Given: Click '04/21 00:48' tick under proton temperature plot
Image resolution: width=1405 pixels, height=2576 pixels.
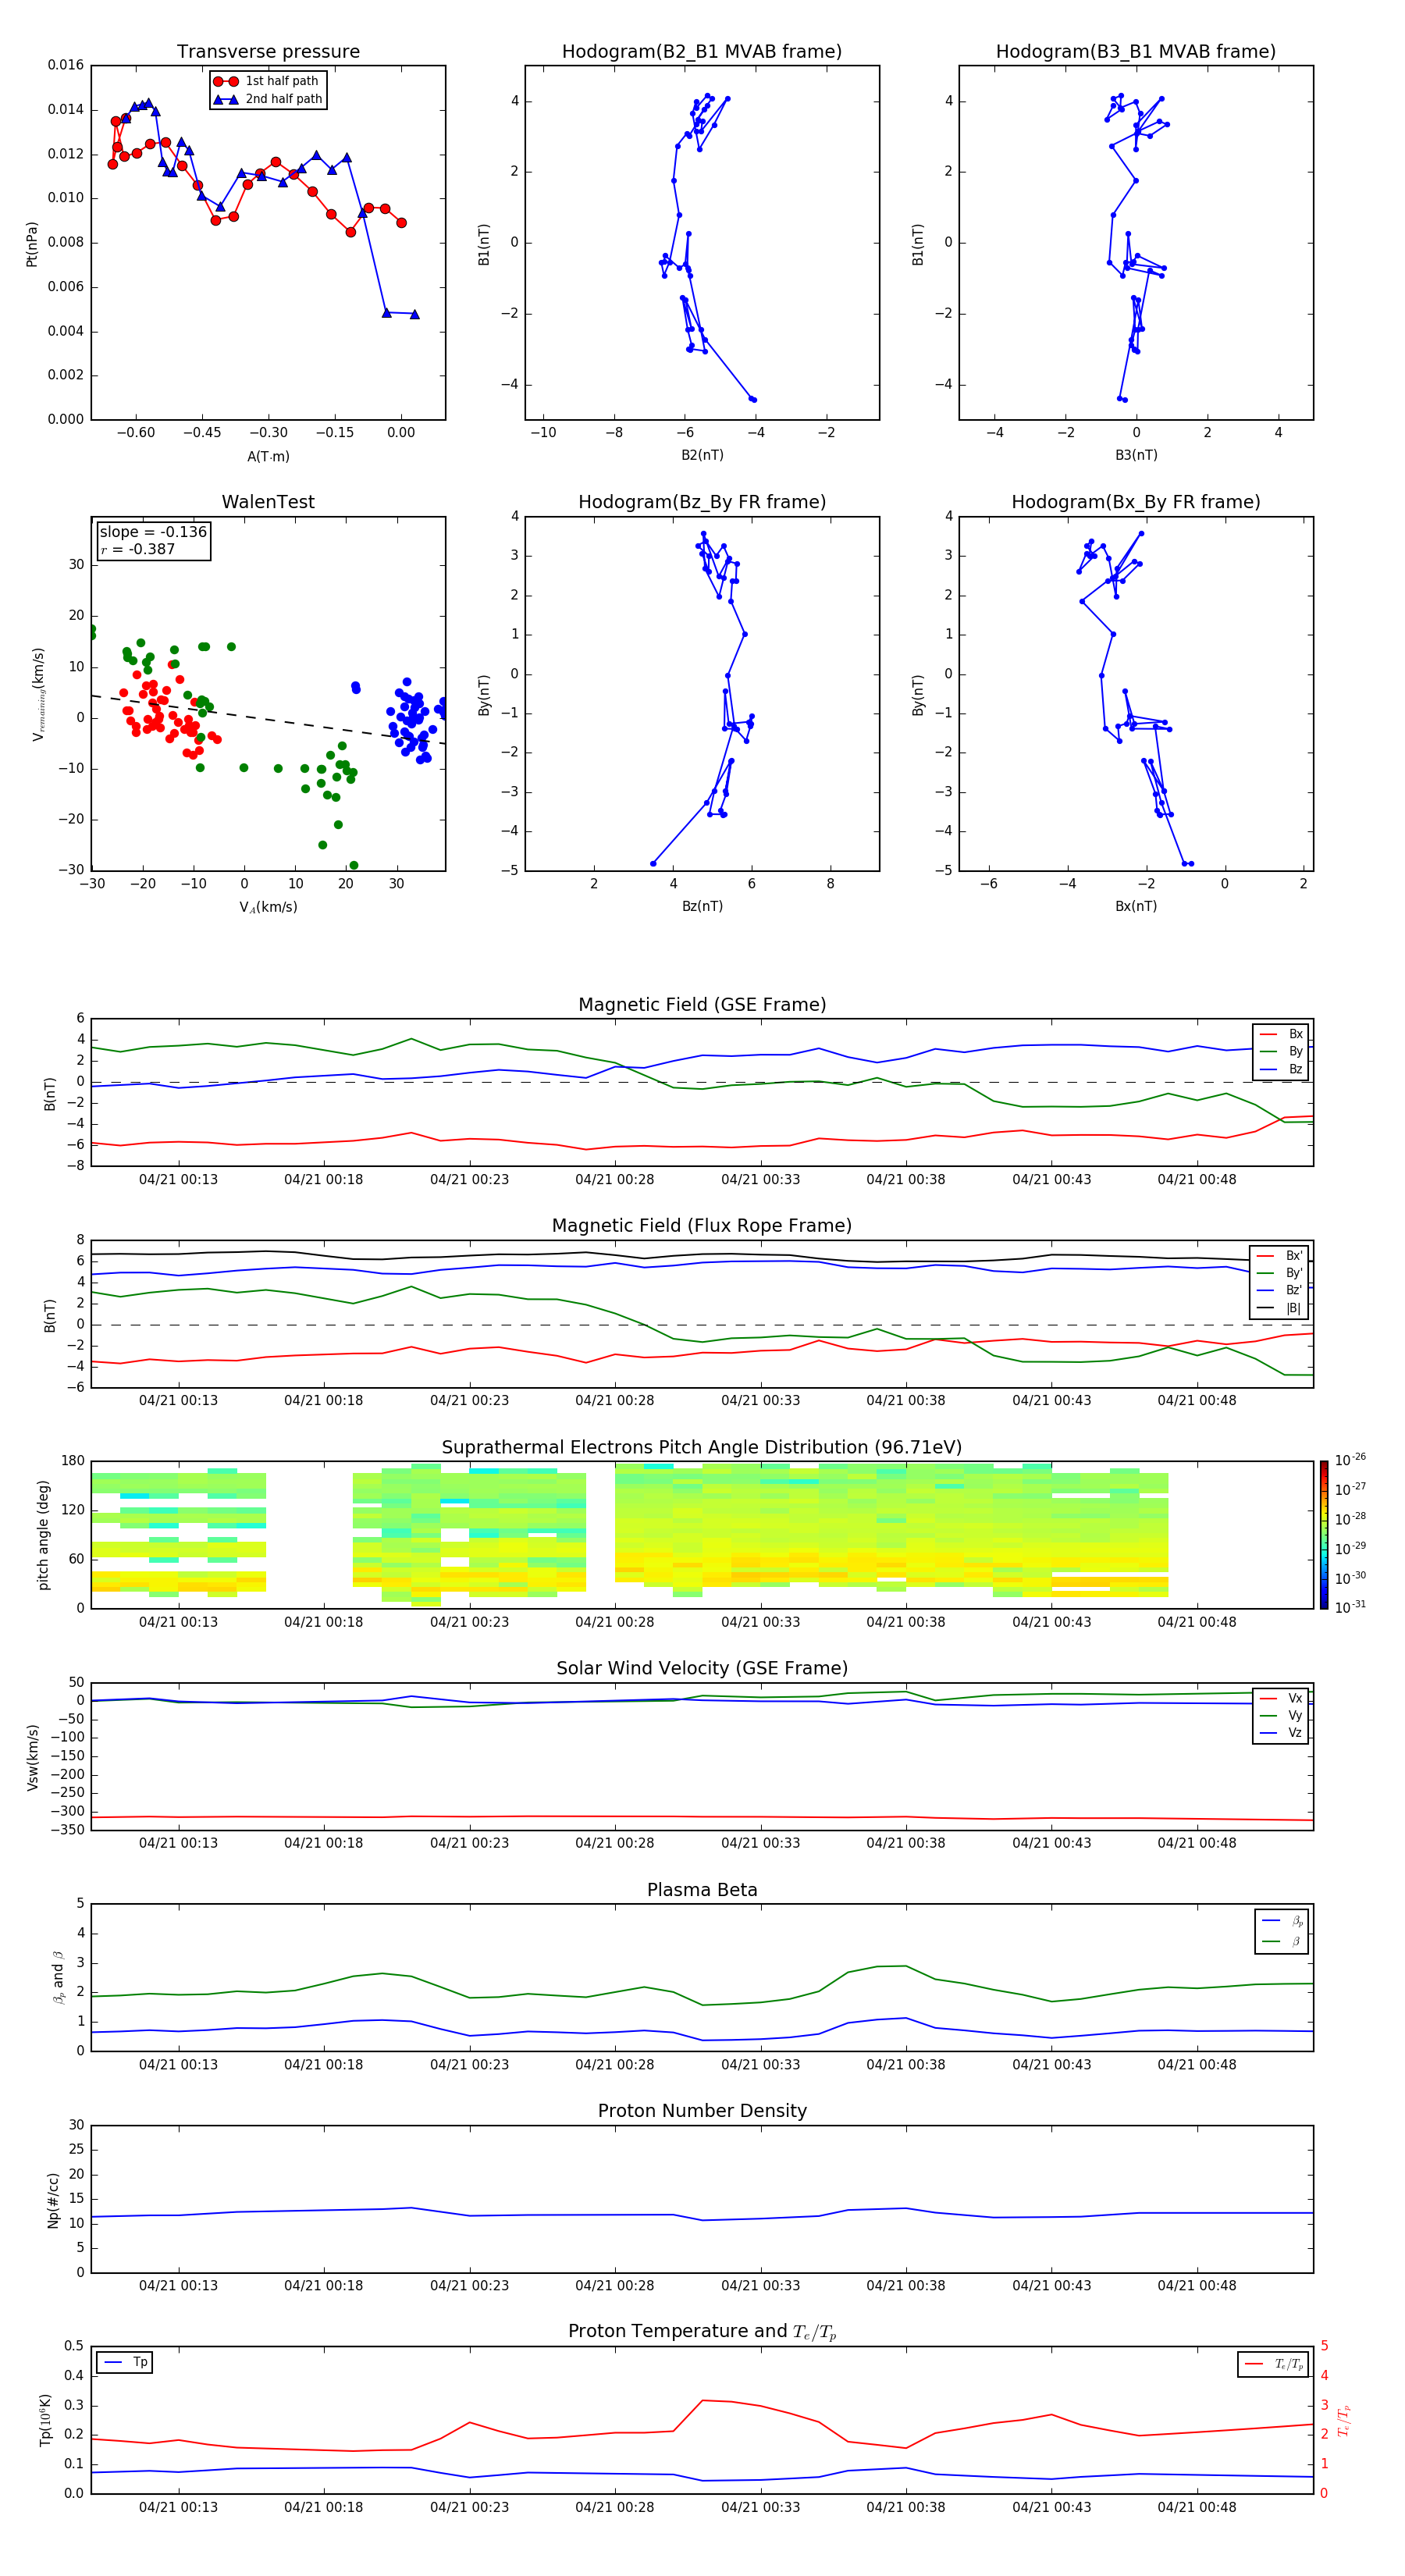Looking at the screenshot, I should click(1197, 2507).
